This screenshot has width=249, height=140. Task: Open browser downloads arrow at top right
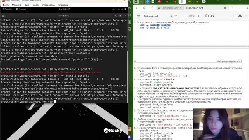tap(247, 8)
